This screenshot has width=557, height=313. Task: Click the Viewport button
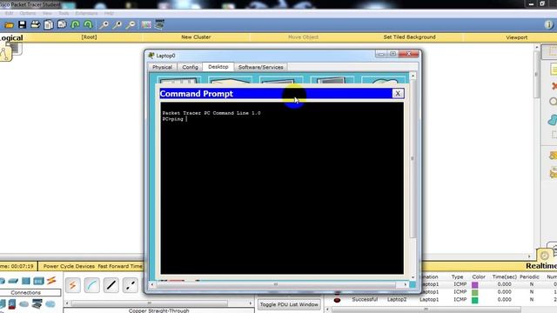click(x=516, y=37)
